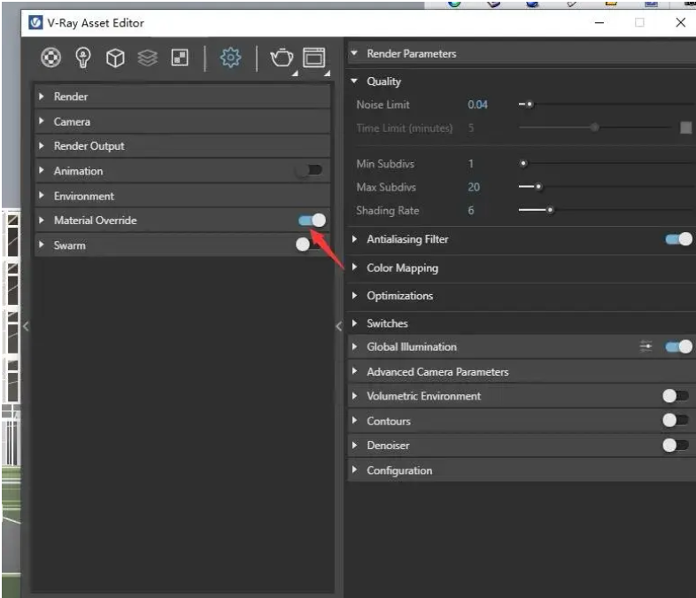Expand the Animation section arrow
This screenshot has height=598, width=696.
tap(42, 170)
